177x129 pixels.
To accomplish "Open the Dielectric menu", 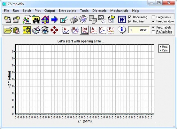I will pos(99,11).
